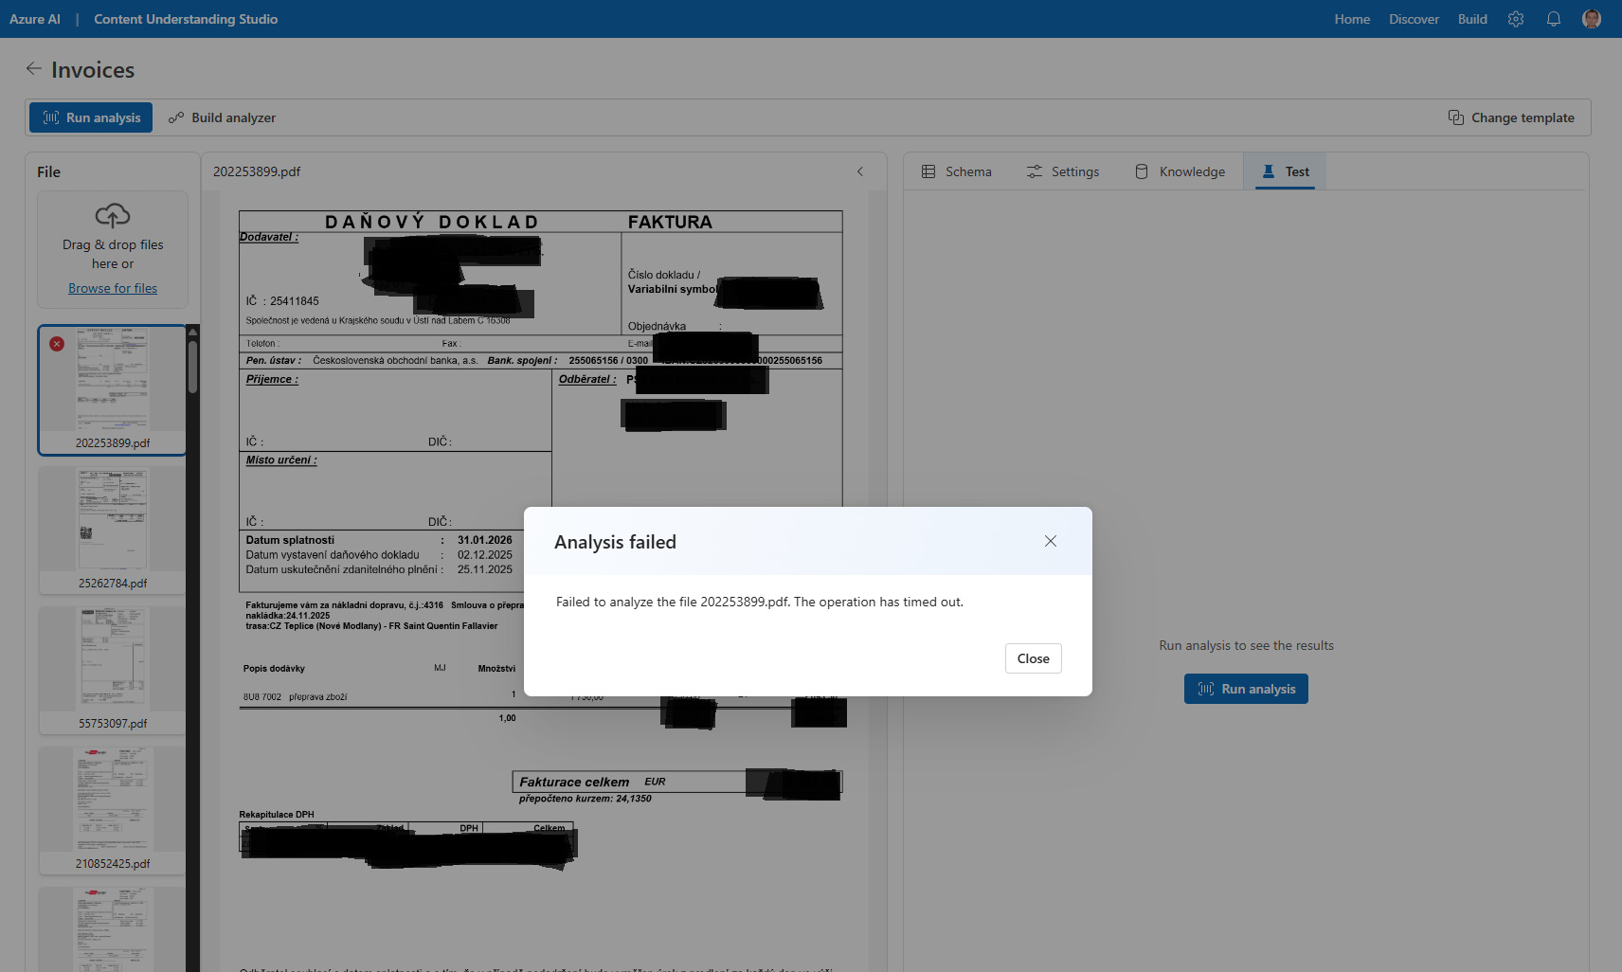Screen dimensions: 1622x972
Task: Close the Analysis failed dialog with X
Action: coord(1051,541)
